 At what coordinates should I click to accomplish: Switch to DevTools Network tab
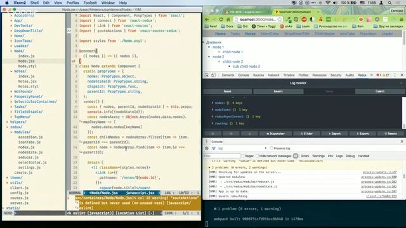[x=273, y=75]
